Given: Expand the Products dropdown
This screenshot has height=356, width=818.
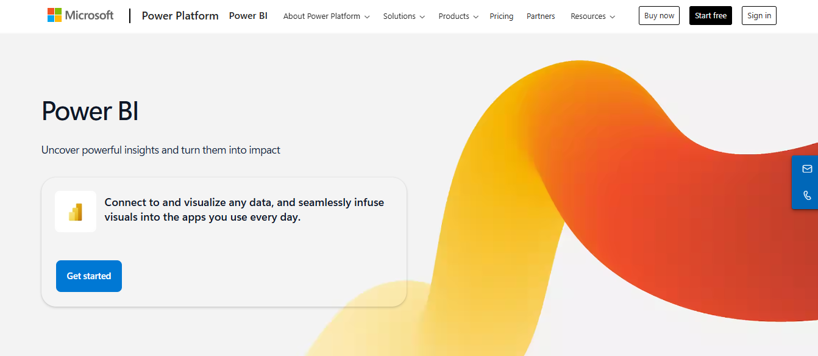Looking at the screenshot, I should (x=458, y=16).
